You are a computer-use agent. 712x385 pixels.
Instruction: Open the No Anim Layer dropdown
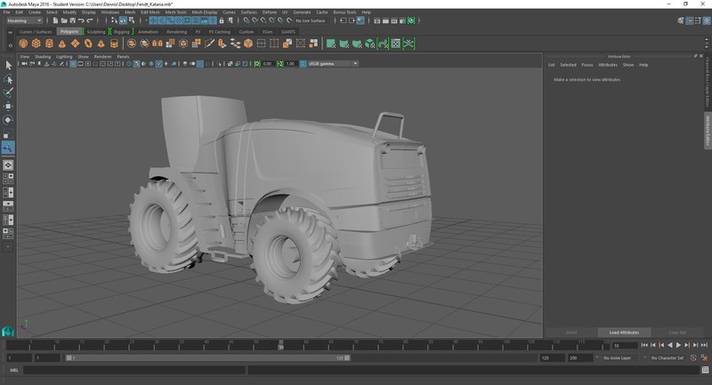619,357
